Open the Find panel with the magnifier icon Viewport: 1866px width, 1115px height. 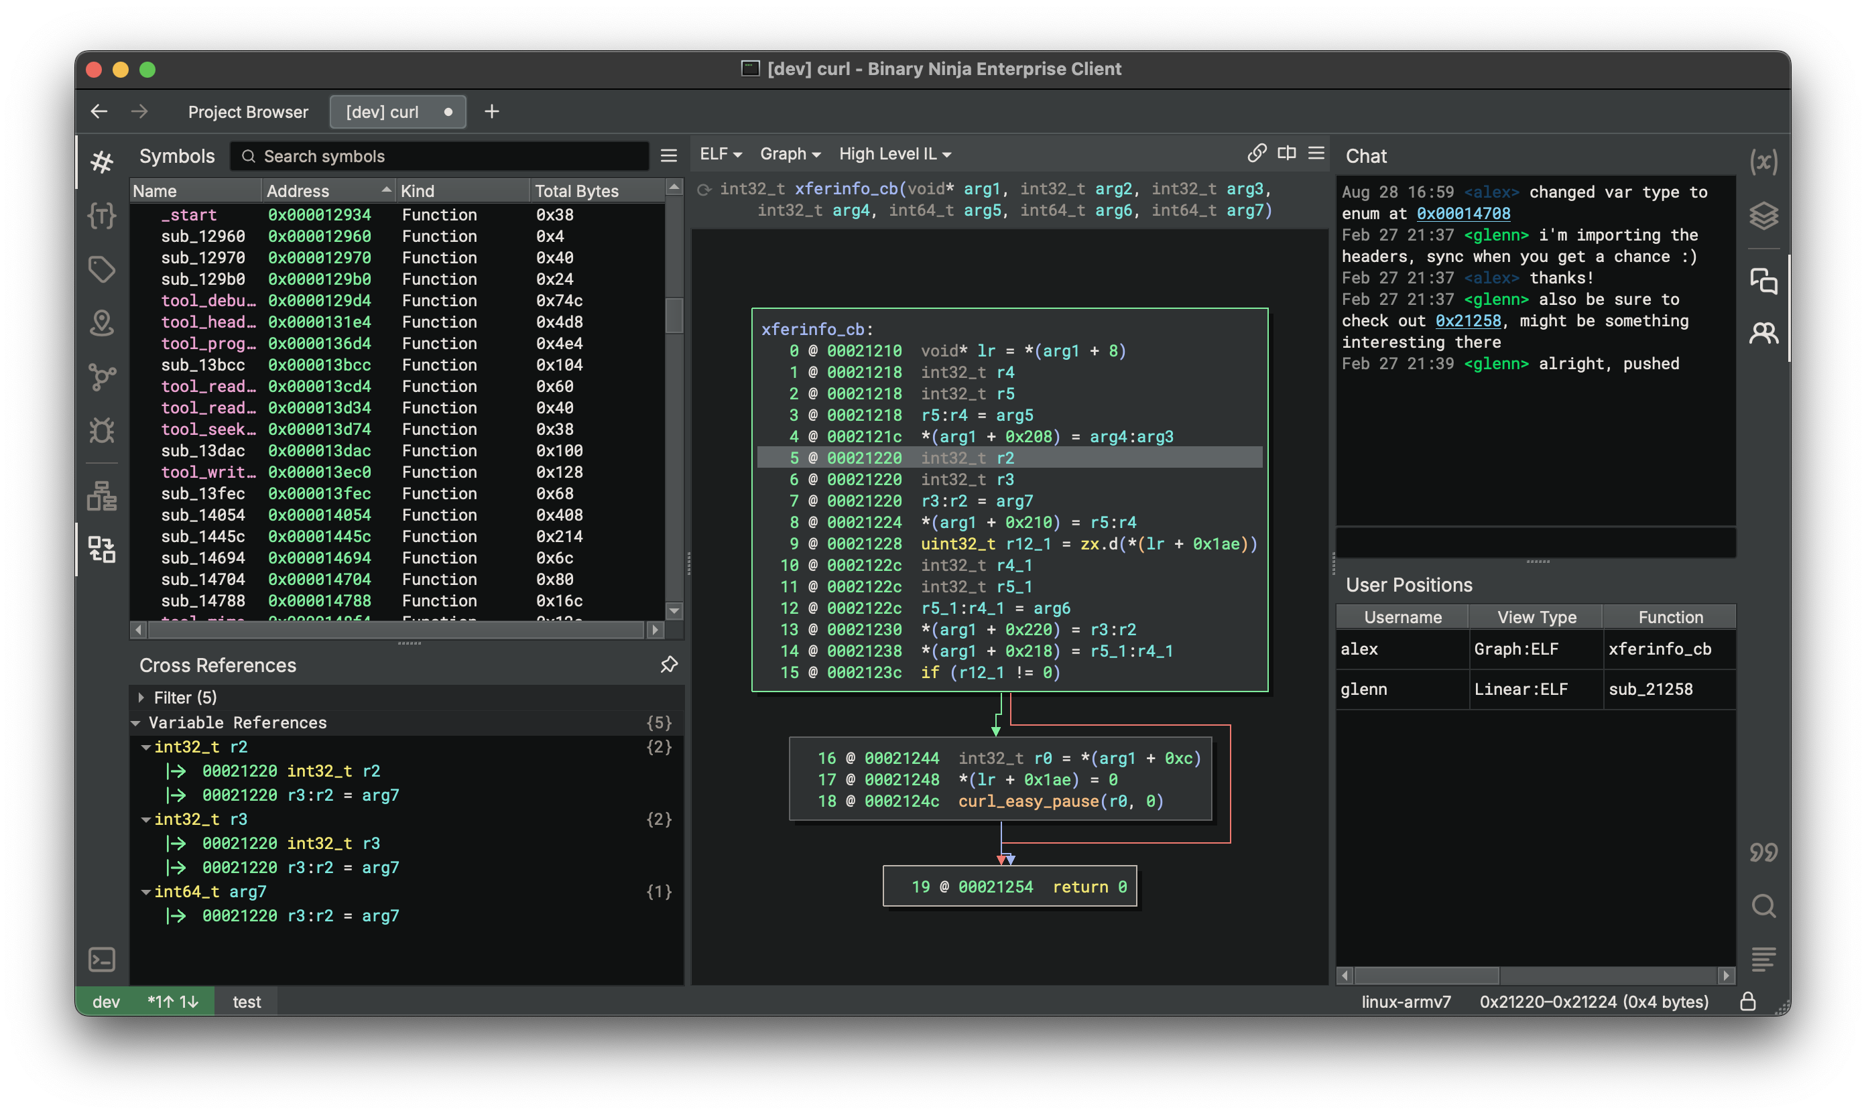tap(1765, 905)
